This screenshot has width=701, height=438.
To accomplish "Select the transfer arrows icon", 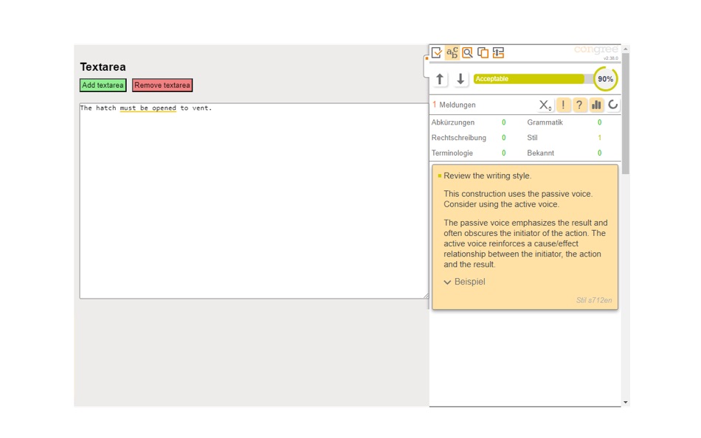I will pyautogui.click(x=497, y=52).
